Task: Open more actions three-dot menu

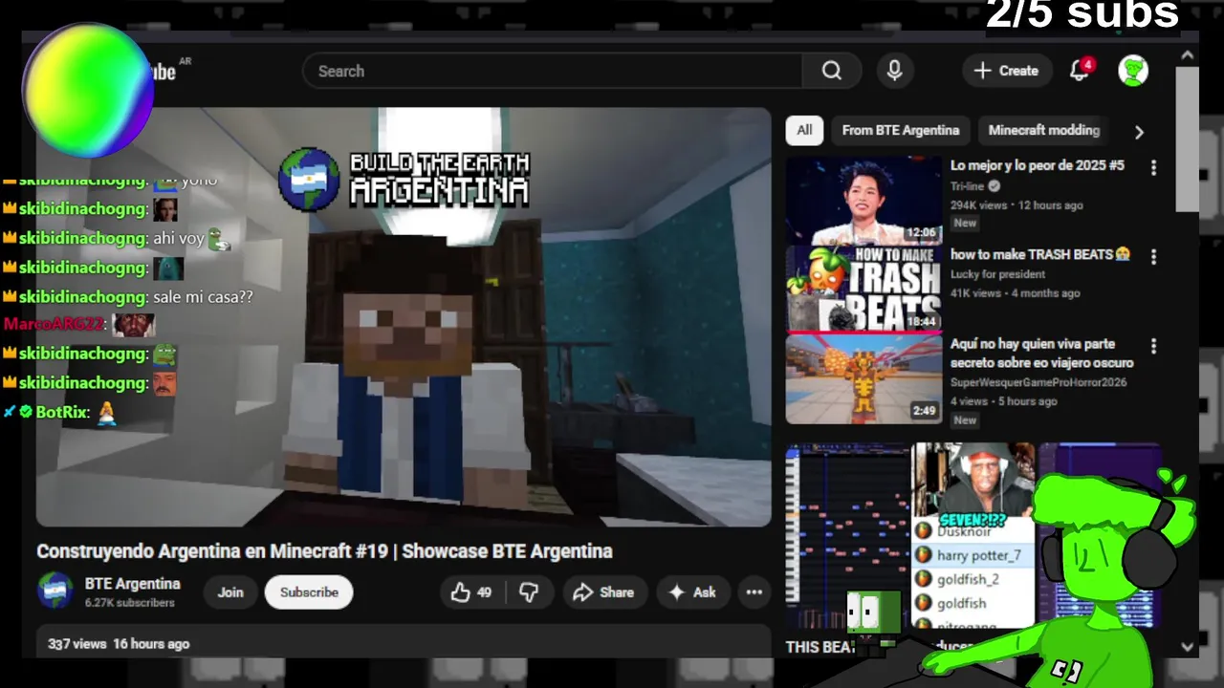Action: [x=754, y=592]
